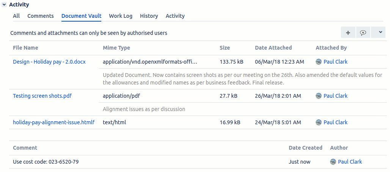The height and width of the screenshot is (172, 390).
Task: Open holiday-pay-alignment-issue.htmlf link
Action: click(54, 122)
